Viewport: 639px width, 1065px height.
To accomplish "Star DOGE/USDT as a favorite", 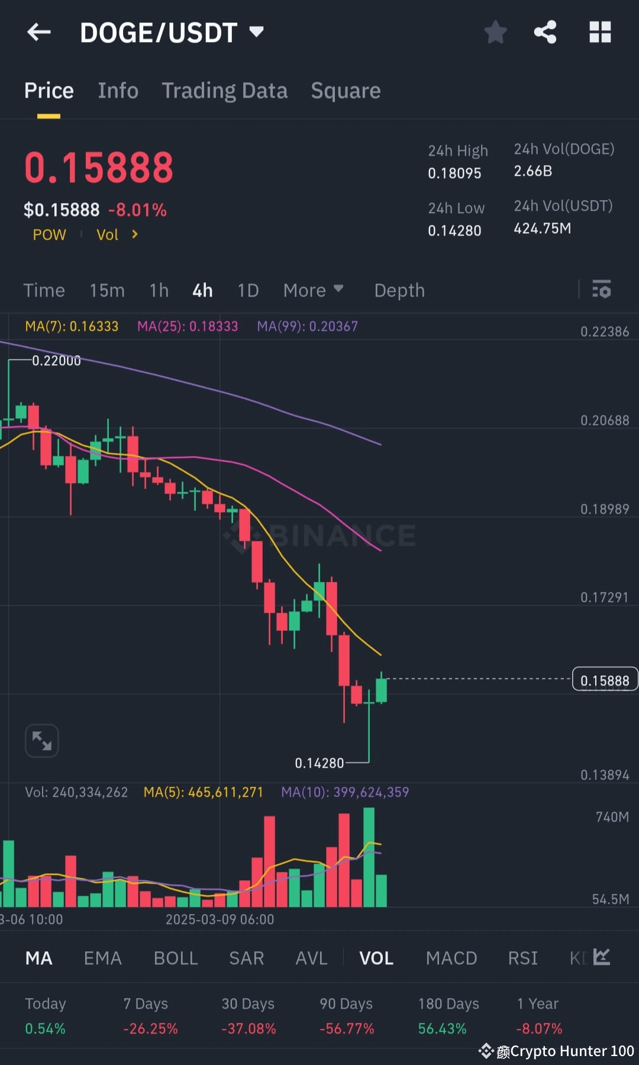I will coord(495,33).
